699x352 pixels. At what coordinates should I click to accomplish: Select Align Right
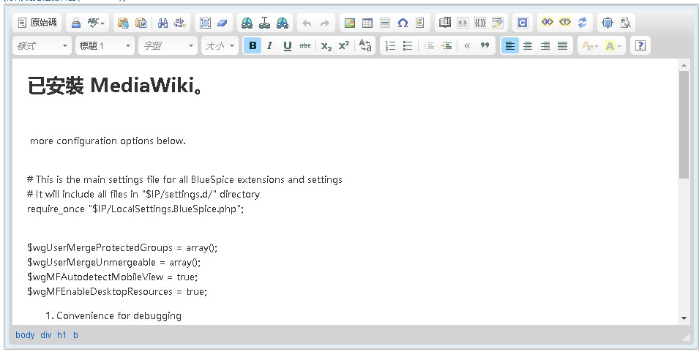coord(545,45)
